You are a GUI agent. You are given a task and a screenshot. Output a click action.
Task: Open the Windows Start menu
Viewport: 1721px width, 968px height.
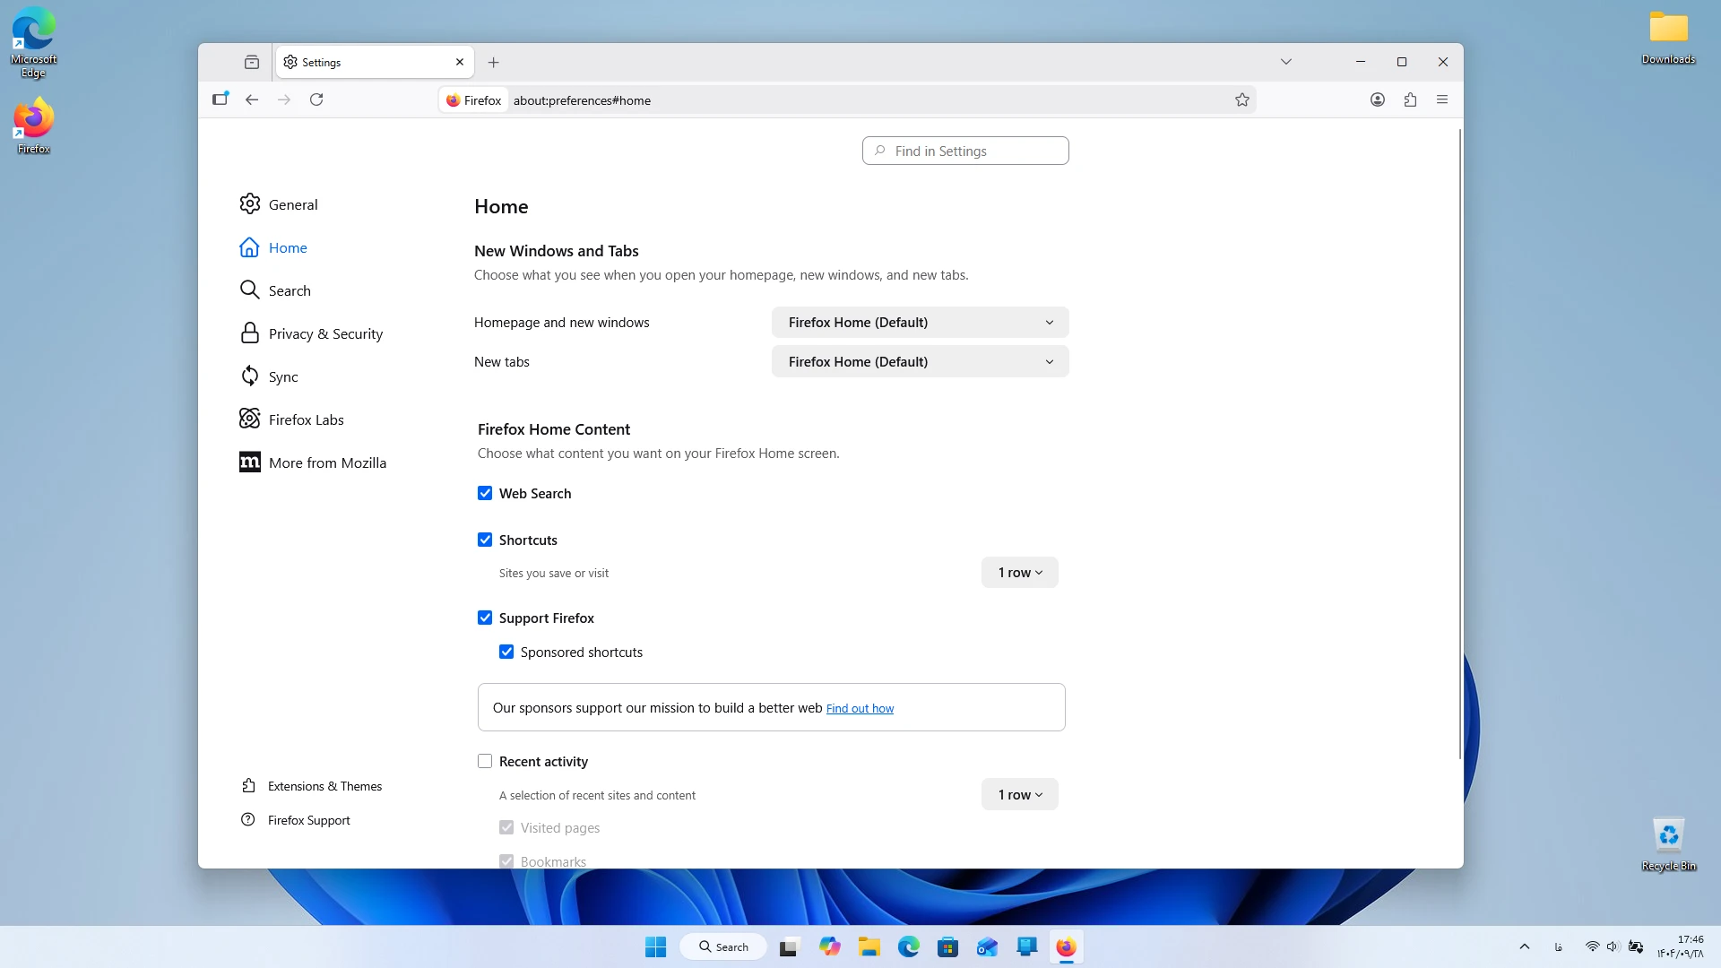pos(655,946)
